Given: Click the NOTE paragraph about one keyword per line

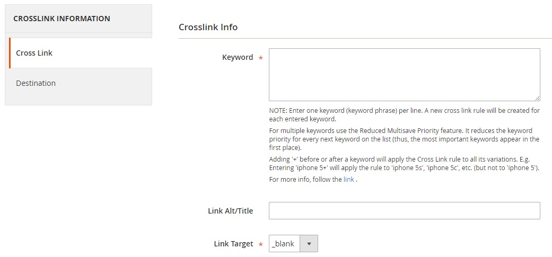Looking at the screenshot, I should [404, 114].
